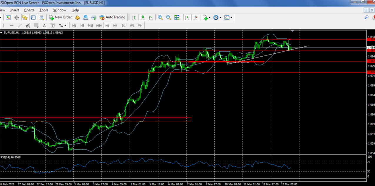Open the Window menu
This screenshot has height=186, width=375.
60,10
